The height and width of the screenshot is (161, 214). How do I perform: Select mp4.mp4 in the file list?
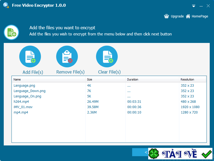pyautogui.click(x=21, y=112)
